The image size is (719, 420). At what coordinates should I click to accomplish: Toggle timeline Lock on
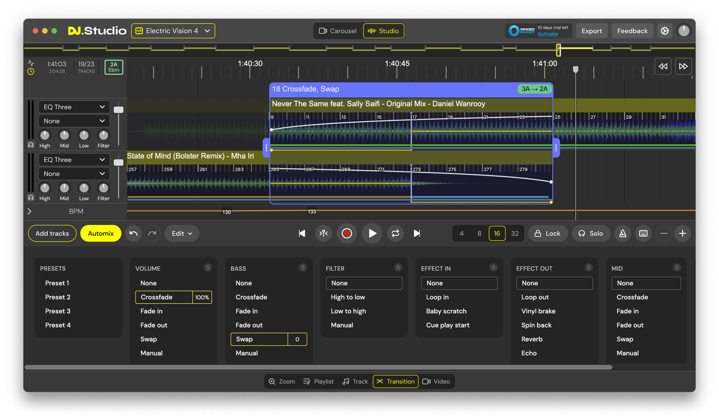pyautogui.click(x=548, y=233)
